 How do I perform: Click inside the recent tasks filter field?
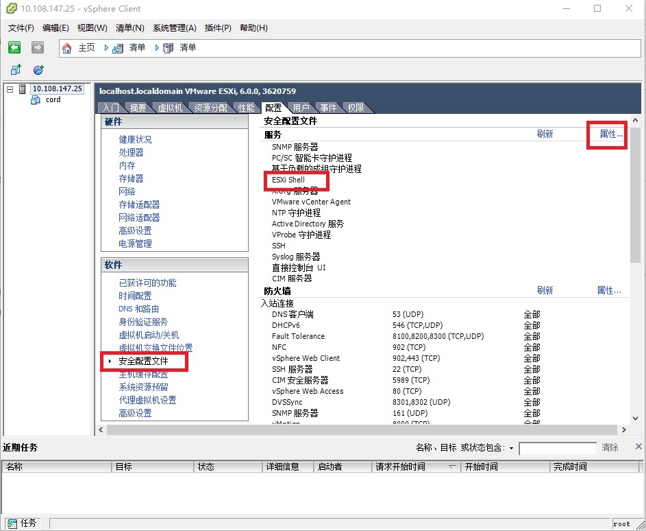pyautogui.click(x=558, y=449)
